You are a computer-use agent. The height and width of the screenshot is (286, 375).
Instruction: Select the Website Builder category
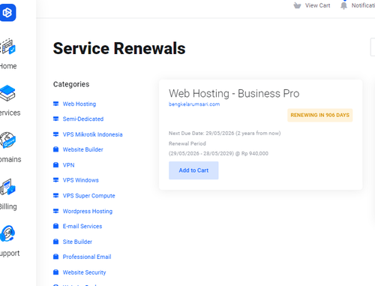tap(82, 149)
